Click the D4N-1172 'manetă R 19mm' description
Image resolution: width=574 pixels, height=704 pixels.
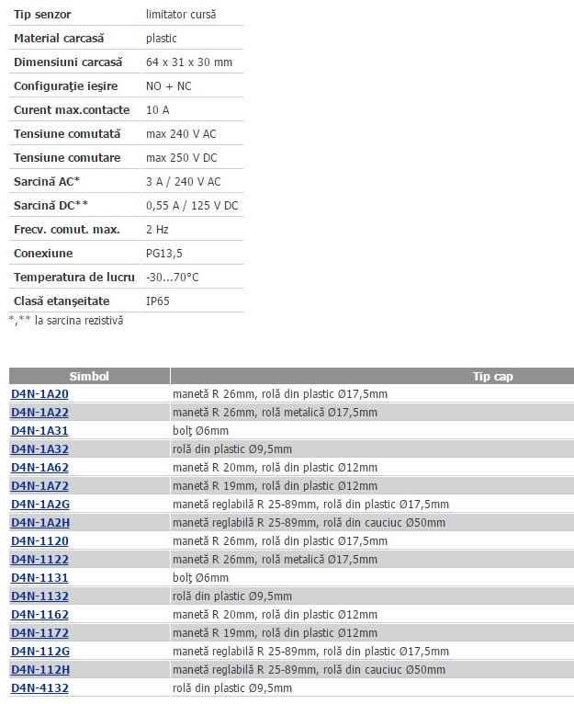pos(275,633)
